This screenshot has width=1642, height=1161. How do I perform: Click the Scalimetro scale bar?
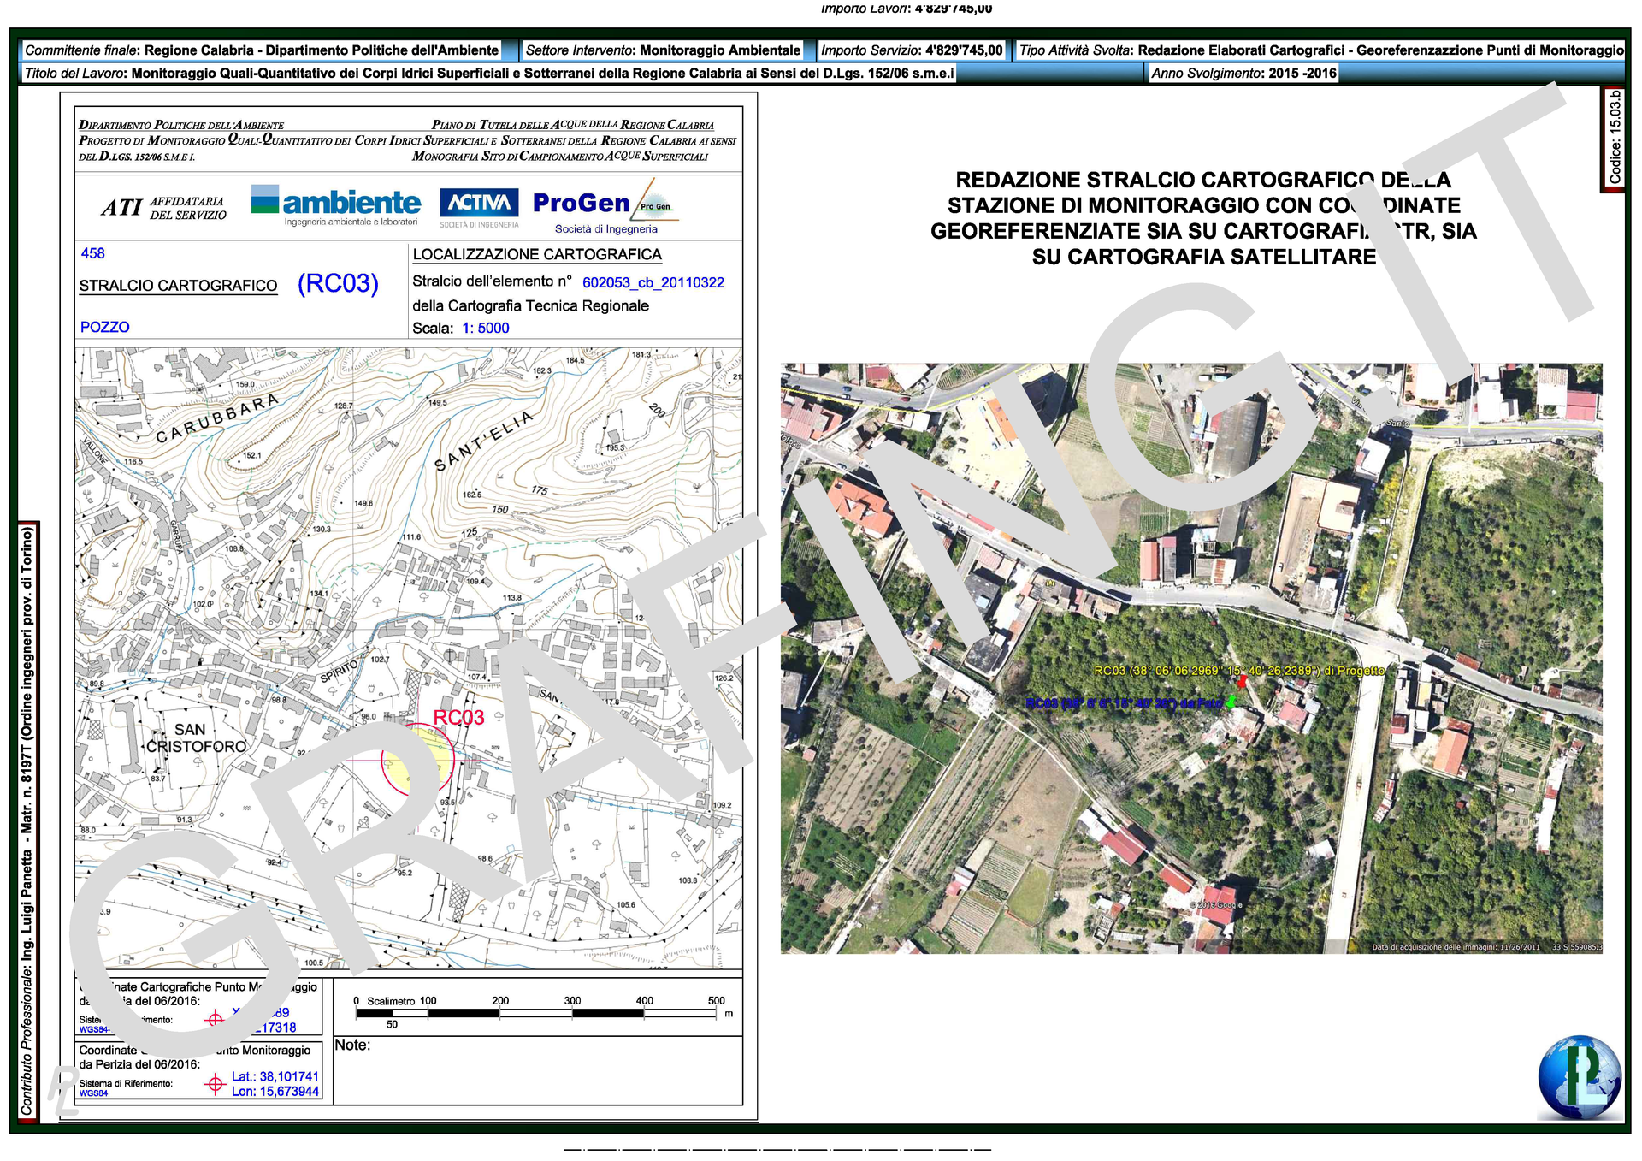pyautogui.click(x=536, y=1013)
